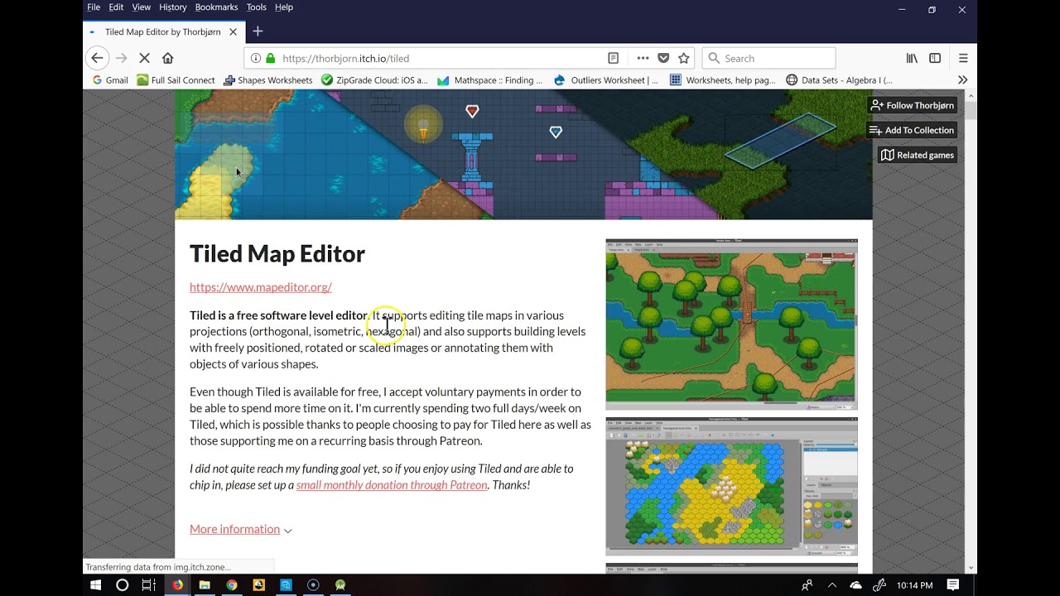
Task: Click the Related games button
Action: coord(918,155)
